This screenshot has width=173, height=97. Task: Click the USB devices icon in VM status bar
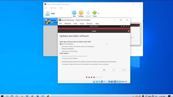[104, 82]
